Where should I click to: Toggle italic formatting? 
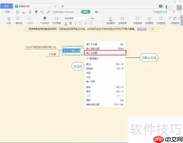click(75, 23)
